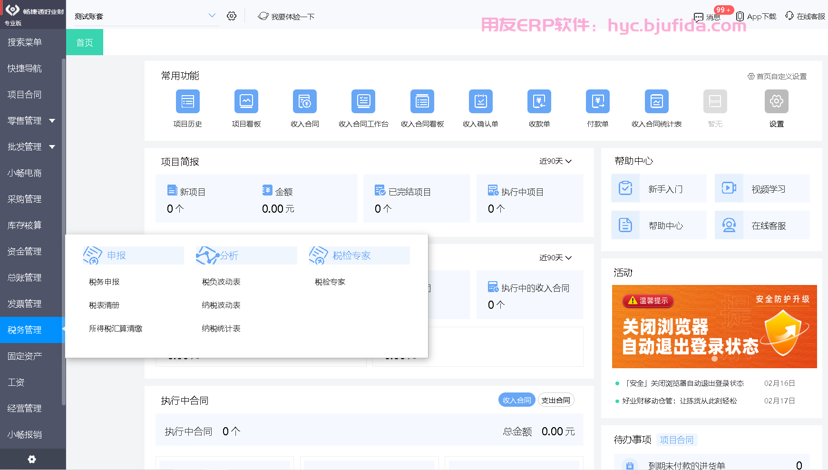Open 在线客服 headset icon in top bar

[x=789, y=16]
